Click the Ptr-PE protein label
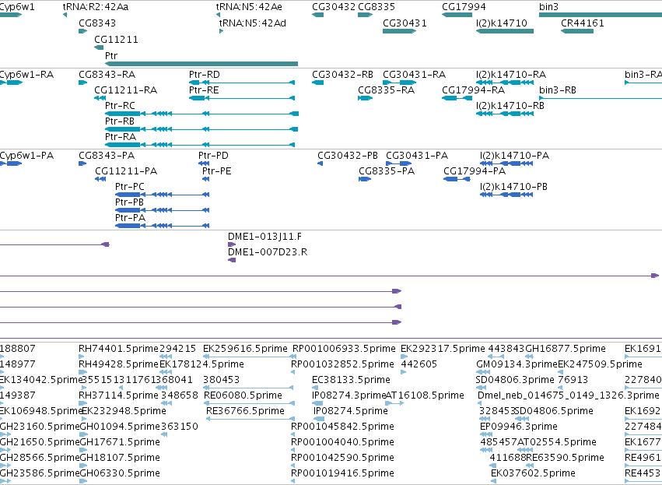Viewport: 662px width, 485px height. (216, 171)
